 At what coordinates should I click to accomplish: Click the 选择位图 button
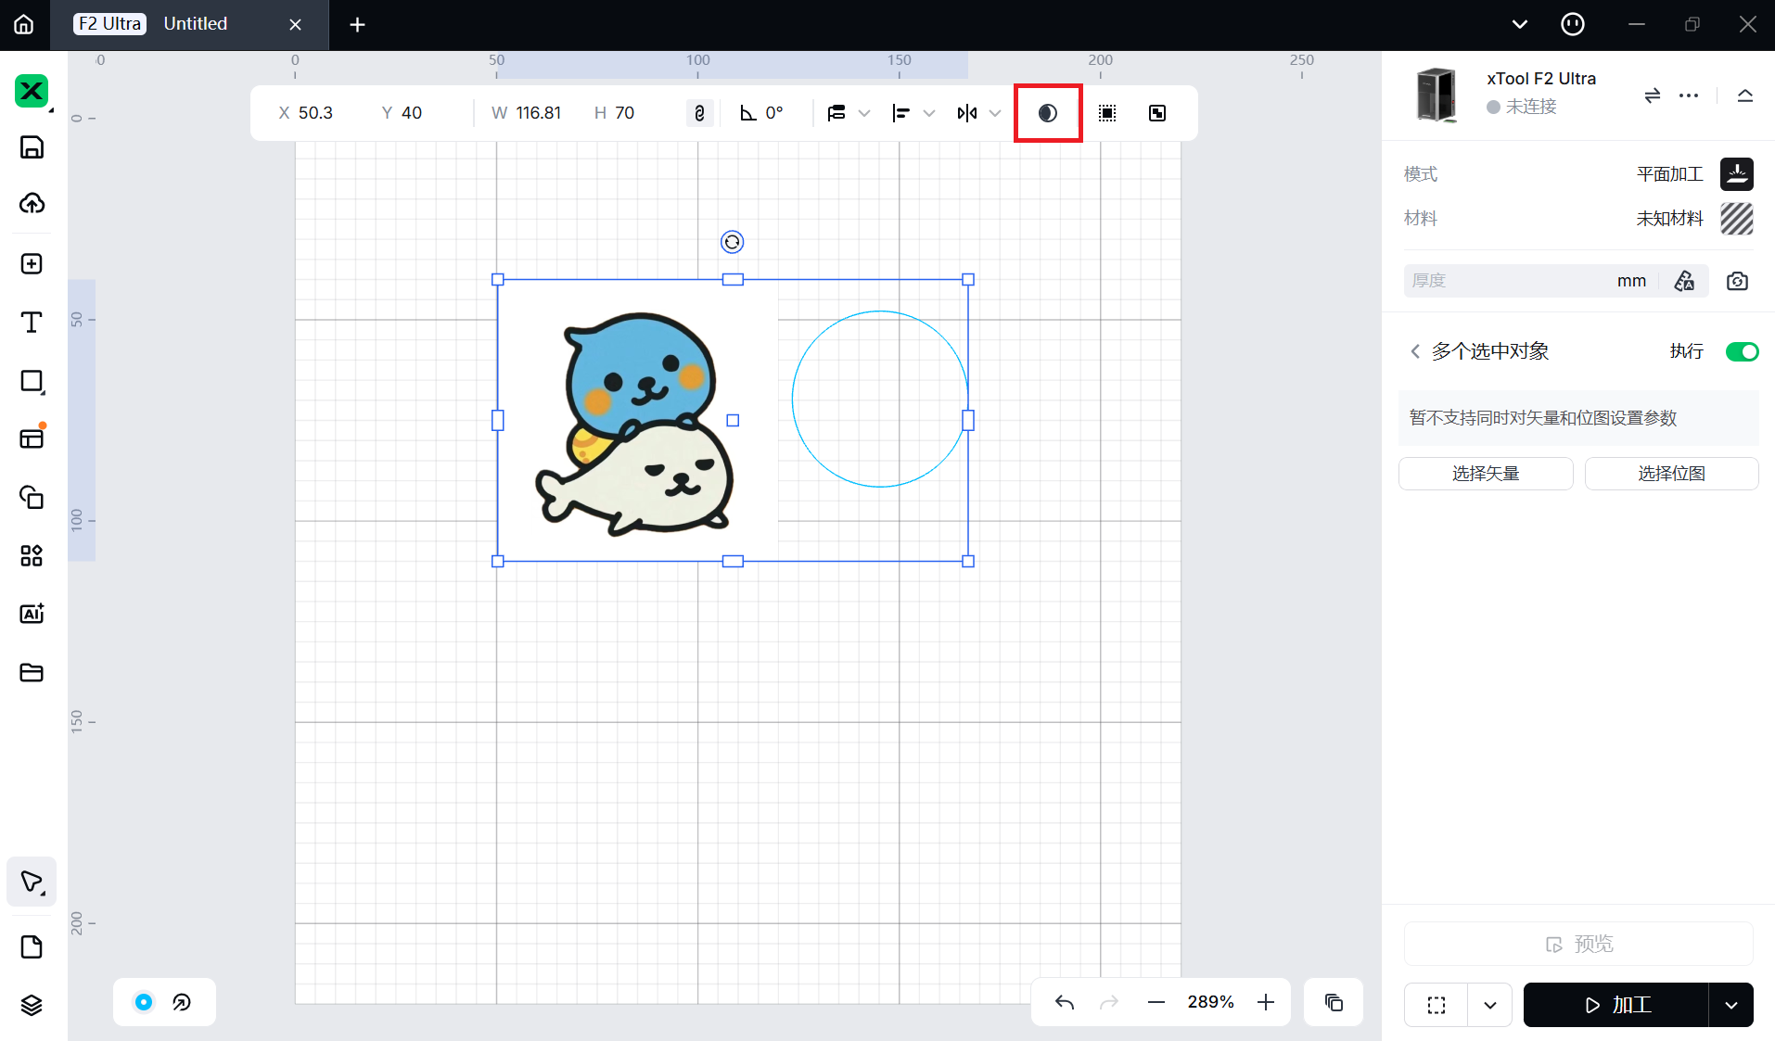tap(1671, 474)
